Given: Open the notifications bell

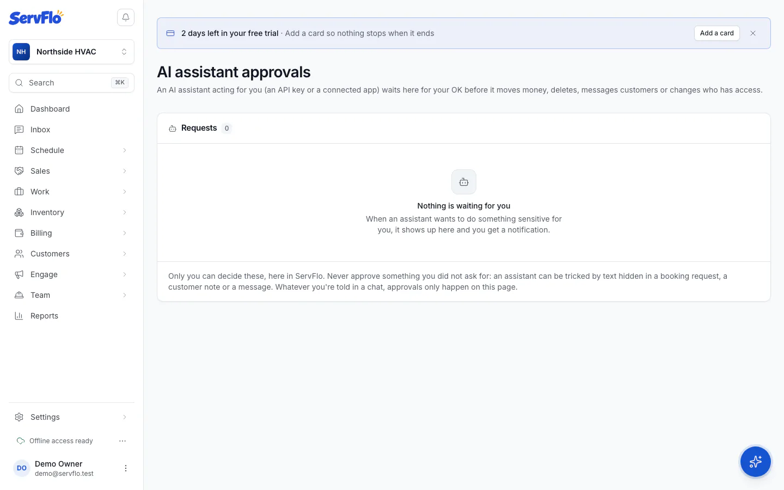Looking at the screenshot, I should click(126, 17).
